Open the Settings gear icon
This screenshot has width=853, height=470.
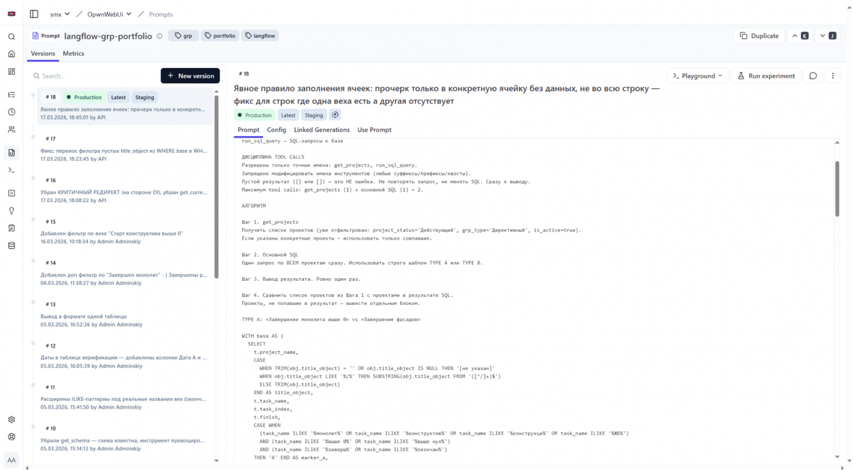coord(11,420)
